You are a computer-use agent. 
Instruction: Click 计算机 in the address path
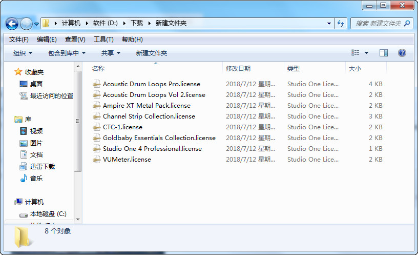click(71, 23)
